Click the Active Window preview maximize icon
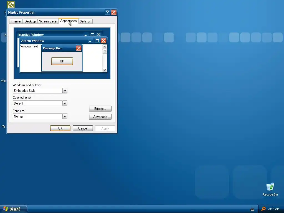This screenshot has height=213, width=284. click(97, 41)
